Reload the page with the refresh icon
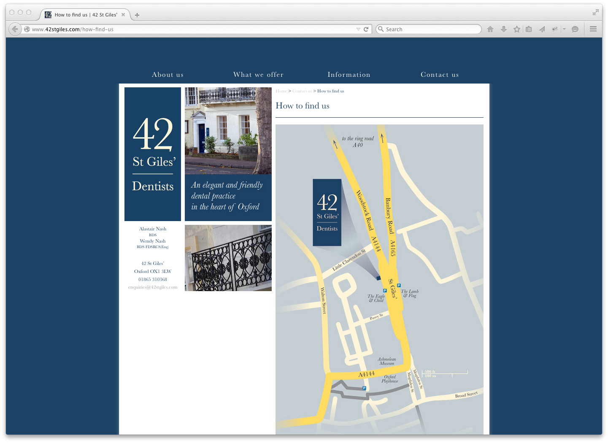608x443 pixels. coord(366,29)
